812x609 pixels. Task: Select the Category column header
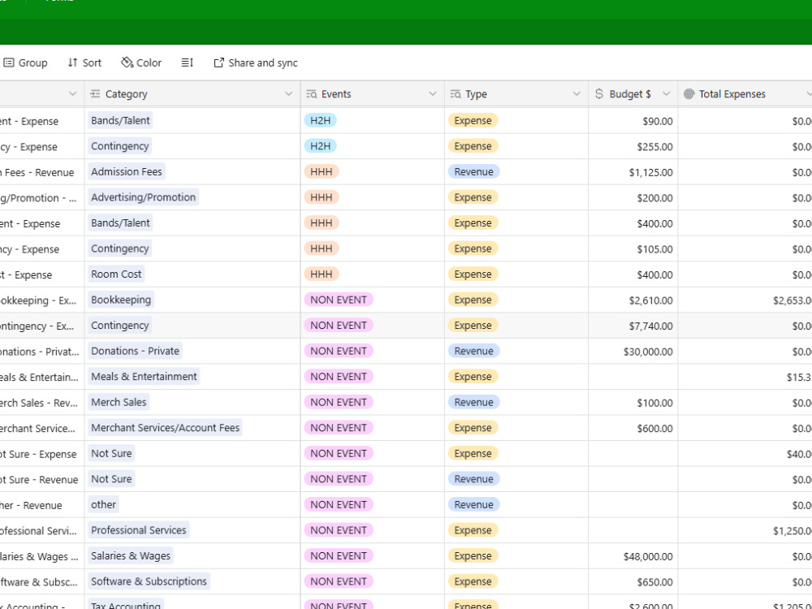click(x=192, y=94)
